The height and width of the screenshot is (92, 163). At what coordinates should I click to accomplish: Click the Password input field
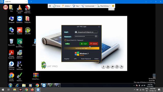86,36
